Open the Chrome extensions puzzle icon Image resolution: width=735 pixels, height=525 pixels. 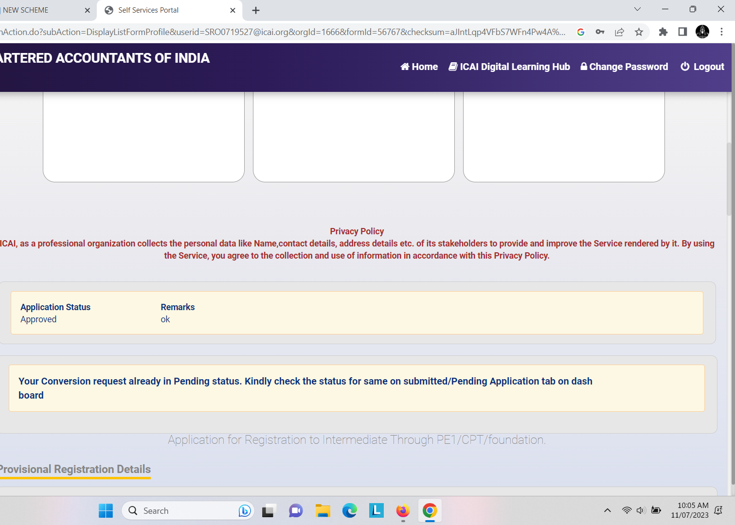[663, 32]
